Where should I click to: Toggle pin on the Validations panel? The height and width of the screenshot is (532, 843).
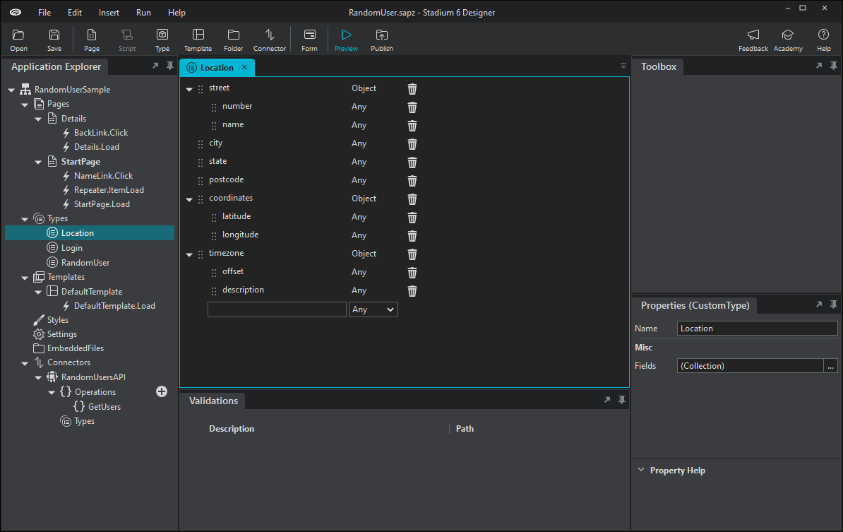pyautogui.click(x=621, y=400)
